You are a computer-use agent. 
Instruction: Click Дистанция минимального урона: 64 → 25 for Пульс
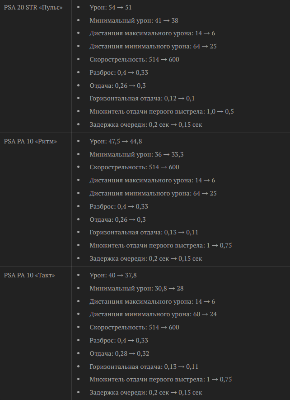coord(153,47)
